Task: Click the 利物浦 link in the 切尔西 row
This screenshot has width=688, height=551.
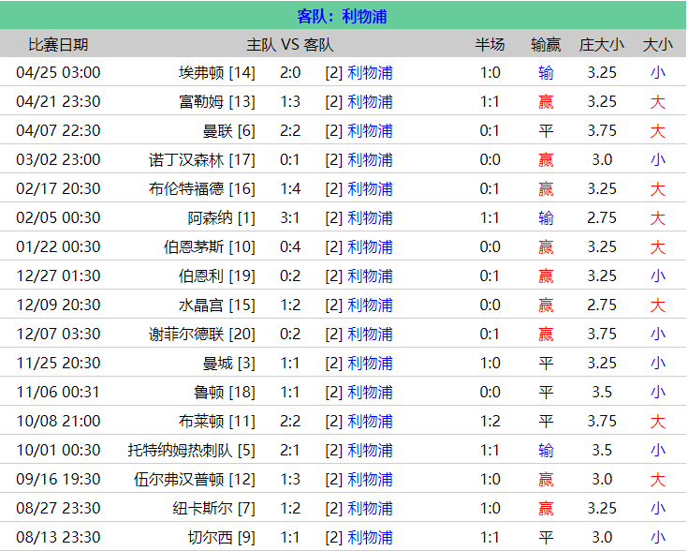Action: point(370,537)
